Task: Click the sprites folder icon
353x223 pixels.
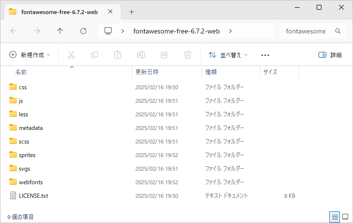Action: (13, 155)
